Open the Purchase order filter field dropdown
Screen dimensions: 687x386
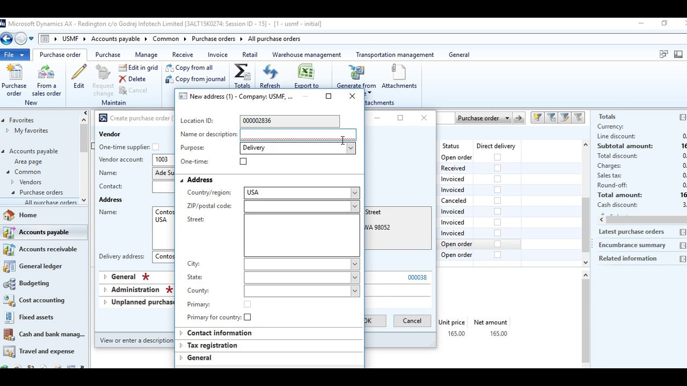click(x=507, y=118)
